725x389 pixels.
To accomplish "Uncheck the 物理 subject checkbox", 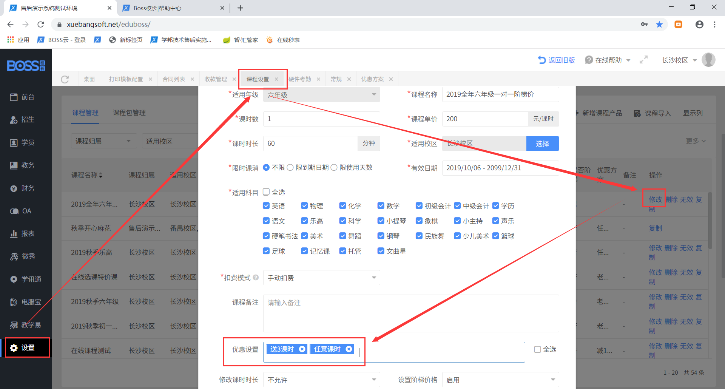I will (304, 205).
